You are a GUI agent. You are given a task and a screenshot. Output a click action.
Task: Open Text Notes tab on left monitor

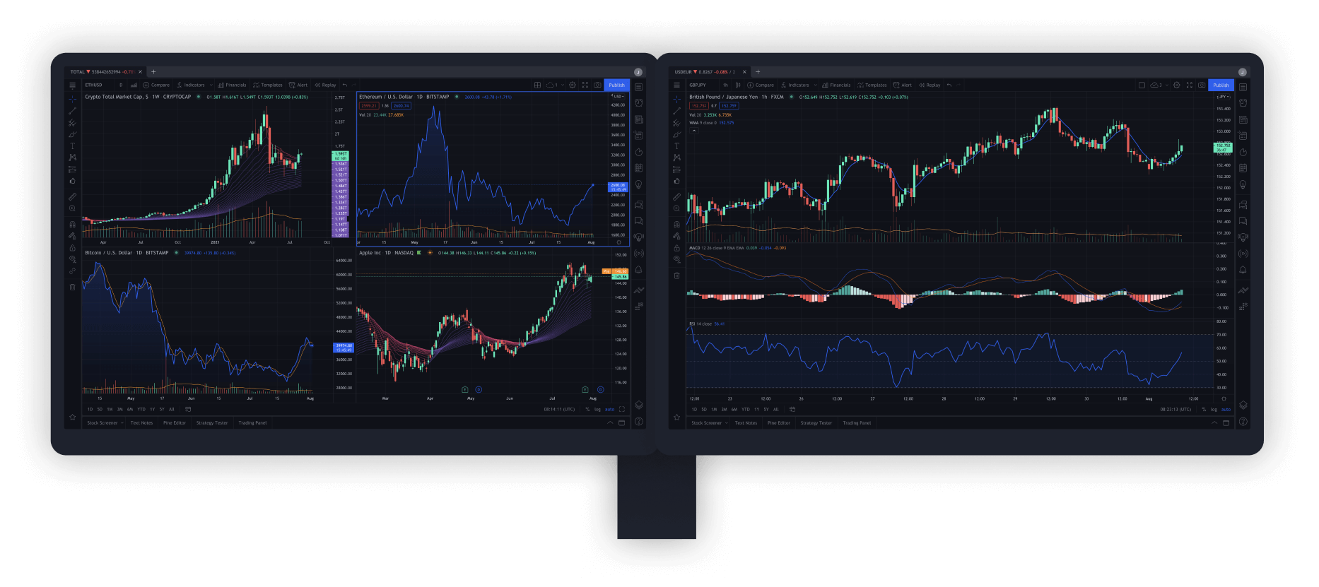tap(141, 423)
